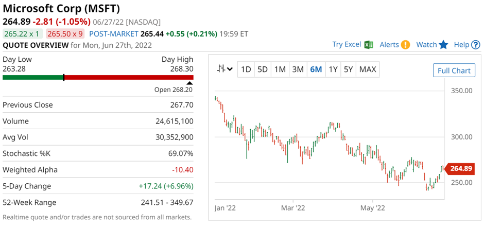Image resolution: width=484 pixels, height=227 pixels.
Task: Click the day low-high range bar
Action: 98,77
